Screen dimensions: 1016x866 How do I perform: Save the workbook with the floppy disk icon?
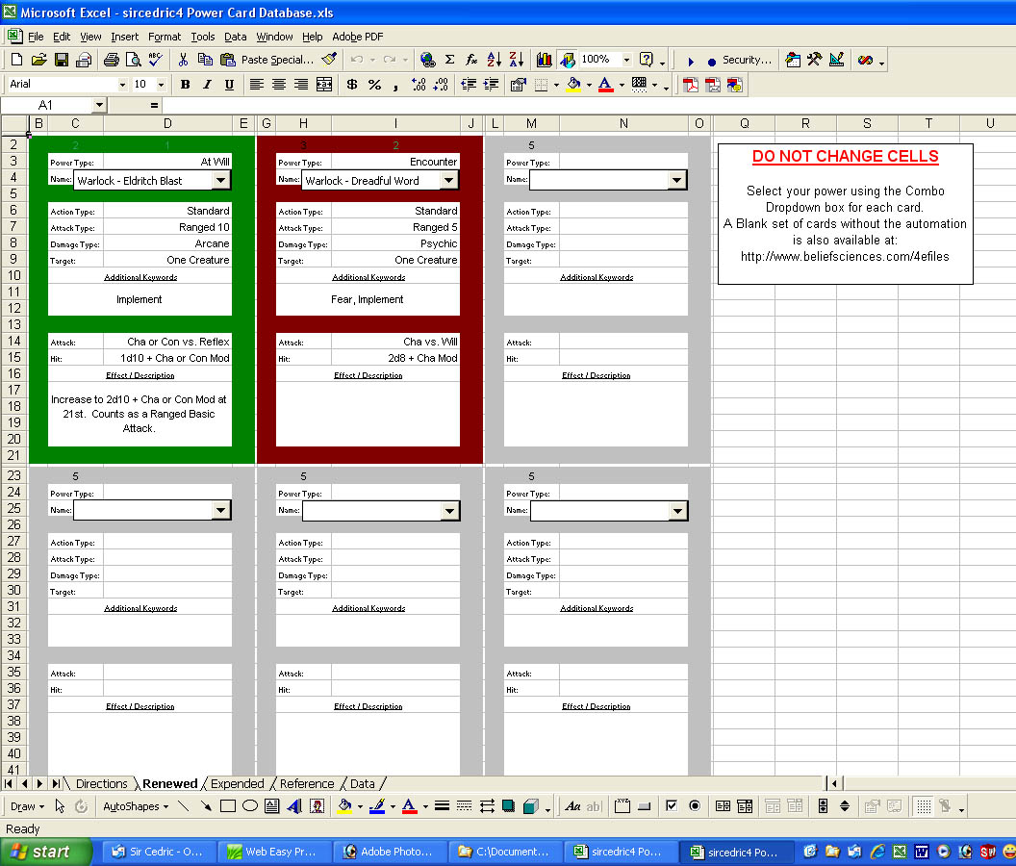61,61
